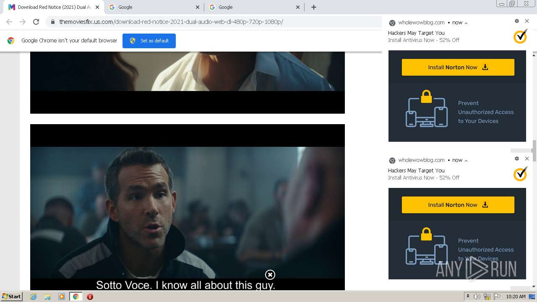Click the wholewowblog.com source in top notification
537x302 pixels.
pos(421,23)
